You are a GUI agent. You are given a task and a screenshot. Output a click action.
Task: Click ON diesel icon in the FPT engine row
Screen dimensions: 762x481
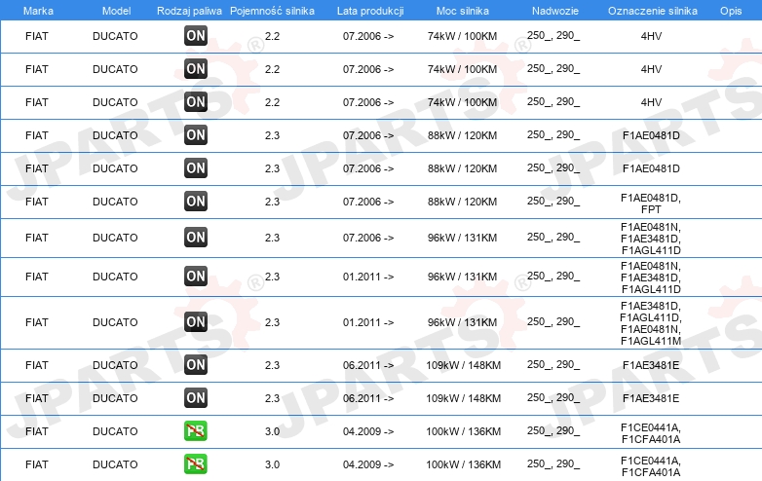pyautogui.click(x=196, y=201)
